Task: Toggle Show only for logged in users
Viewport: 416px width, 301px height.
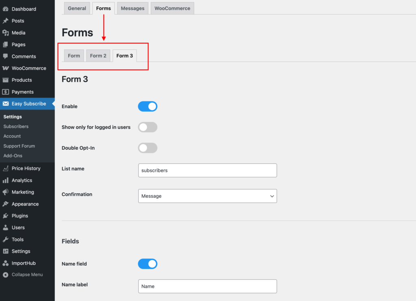Action: point(147,127)
